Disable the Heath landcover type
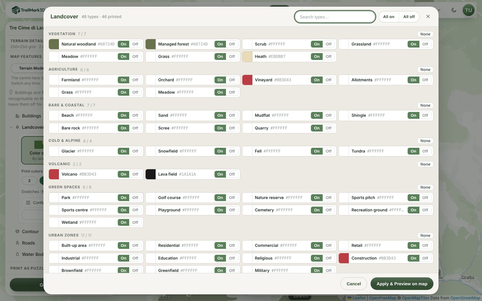 [x=329, y=57]
